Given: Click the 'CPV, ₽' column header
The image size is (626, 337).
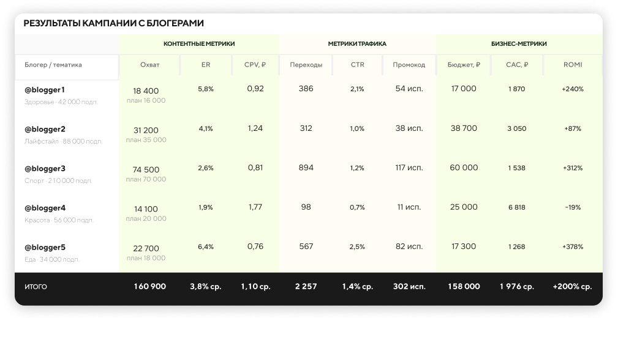Looking at the screenshot, I should 255,65.
